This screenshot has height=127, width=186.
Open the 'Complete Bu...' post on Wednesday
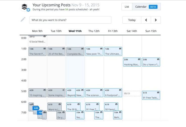point(75,52)
